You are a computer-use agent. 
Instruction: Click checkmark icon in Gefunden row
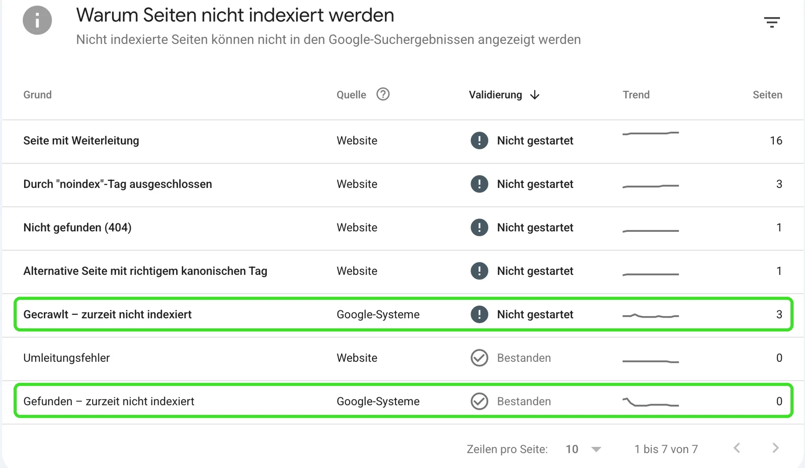pyautogui.click(x=479, y=401)
